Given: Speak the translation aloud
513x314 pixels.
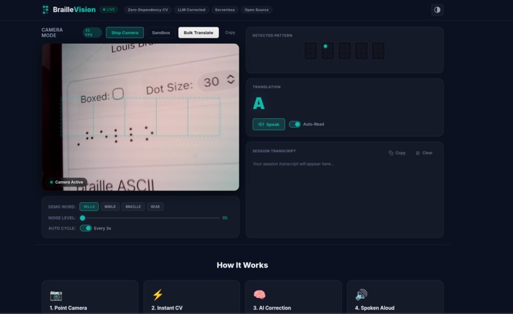Looking at the screenshot, I should coord(269,124).
